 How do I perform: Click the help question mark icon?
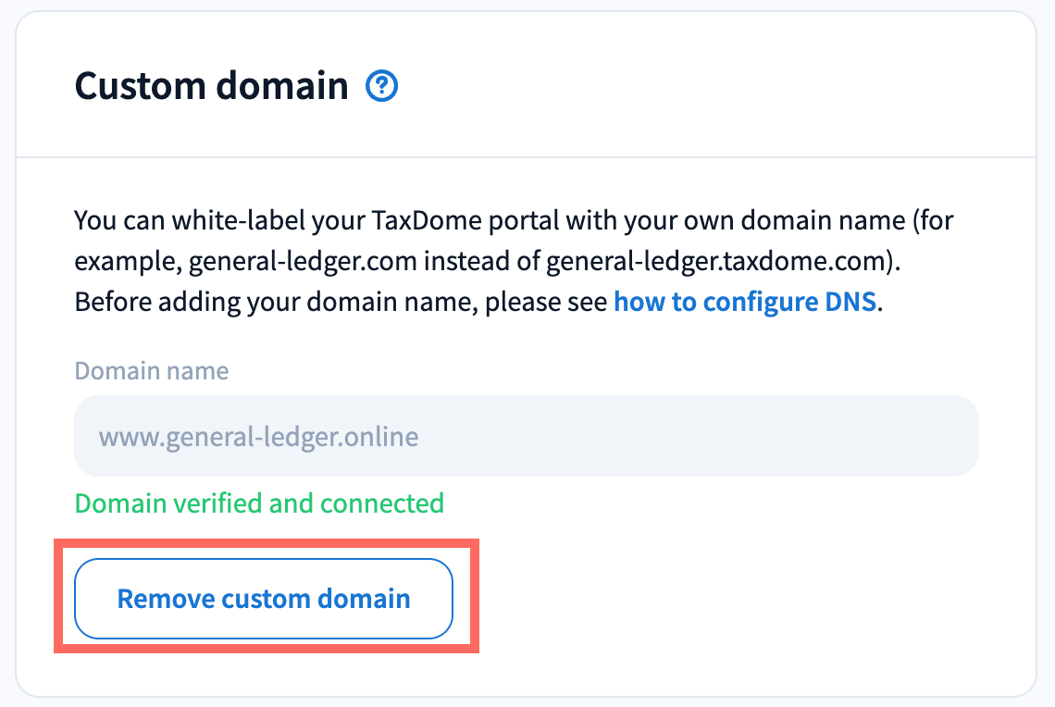click(x=382, y=87)
